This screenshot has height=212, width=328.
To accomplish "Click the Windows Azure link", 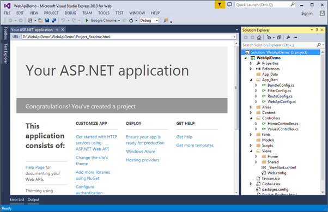I will coord(141,152).
